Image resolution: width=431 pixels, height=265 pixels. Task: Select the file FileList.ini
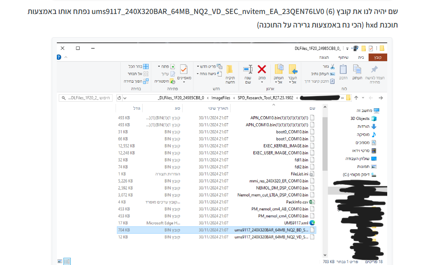tap(299, 174)
